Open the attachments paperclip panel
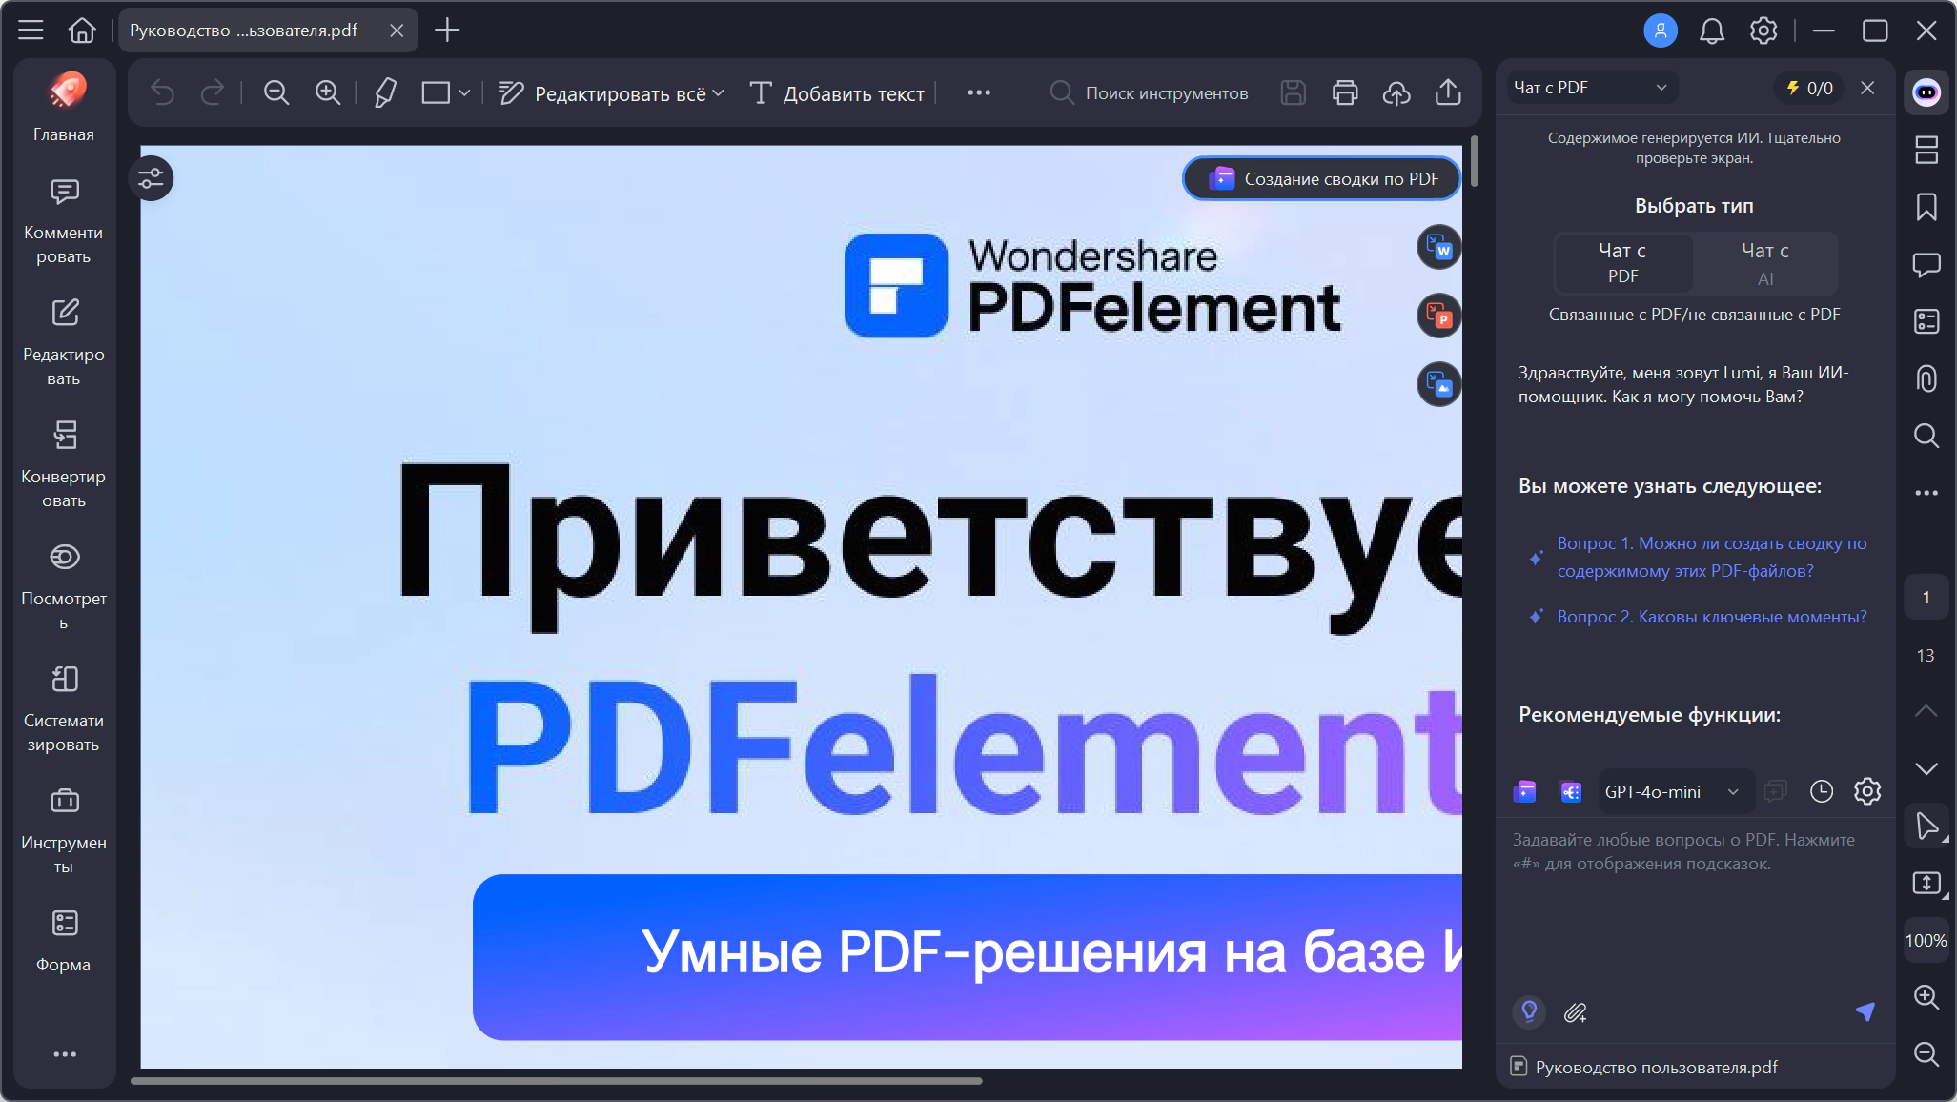Image resolution: width=1957 pixels, height=1102 pixels. 1926,378
